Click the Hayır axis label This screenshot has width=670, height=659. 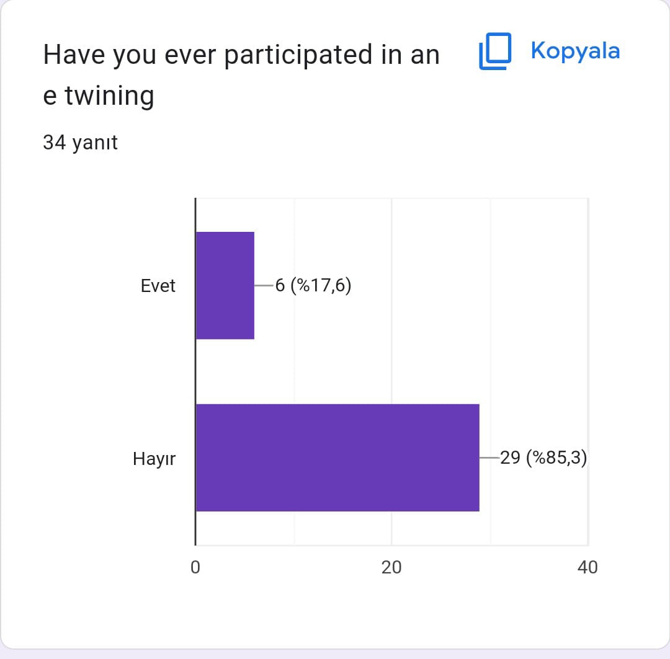[154, 459]
